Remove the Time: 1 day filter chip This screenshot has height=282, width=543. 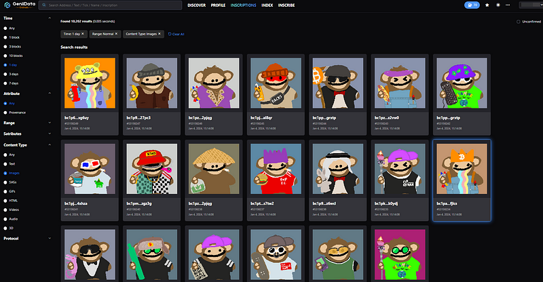click(x=82, y=34)
